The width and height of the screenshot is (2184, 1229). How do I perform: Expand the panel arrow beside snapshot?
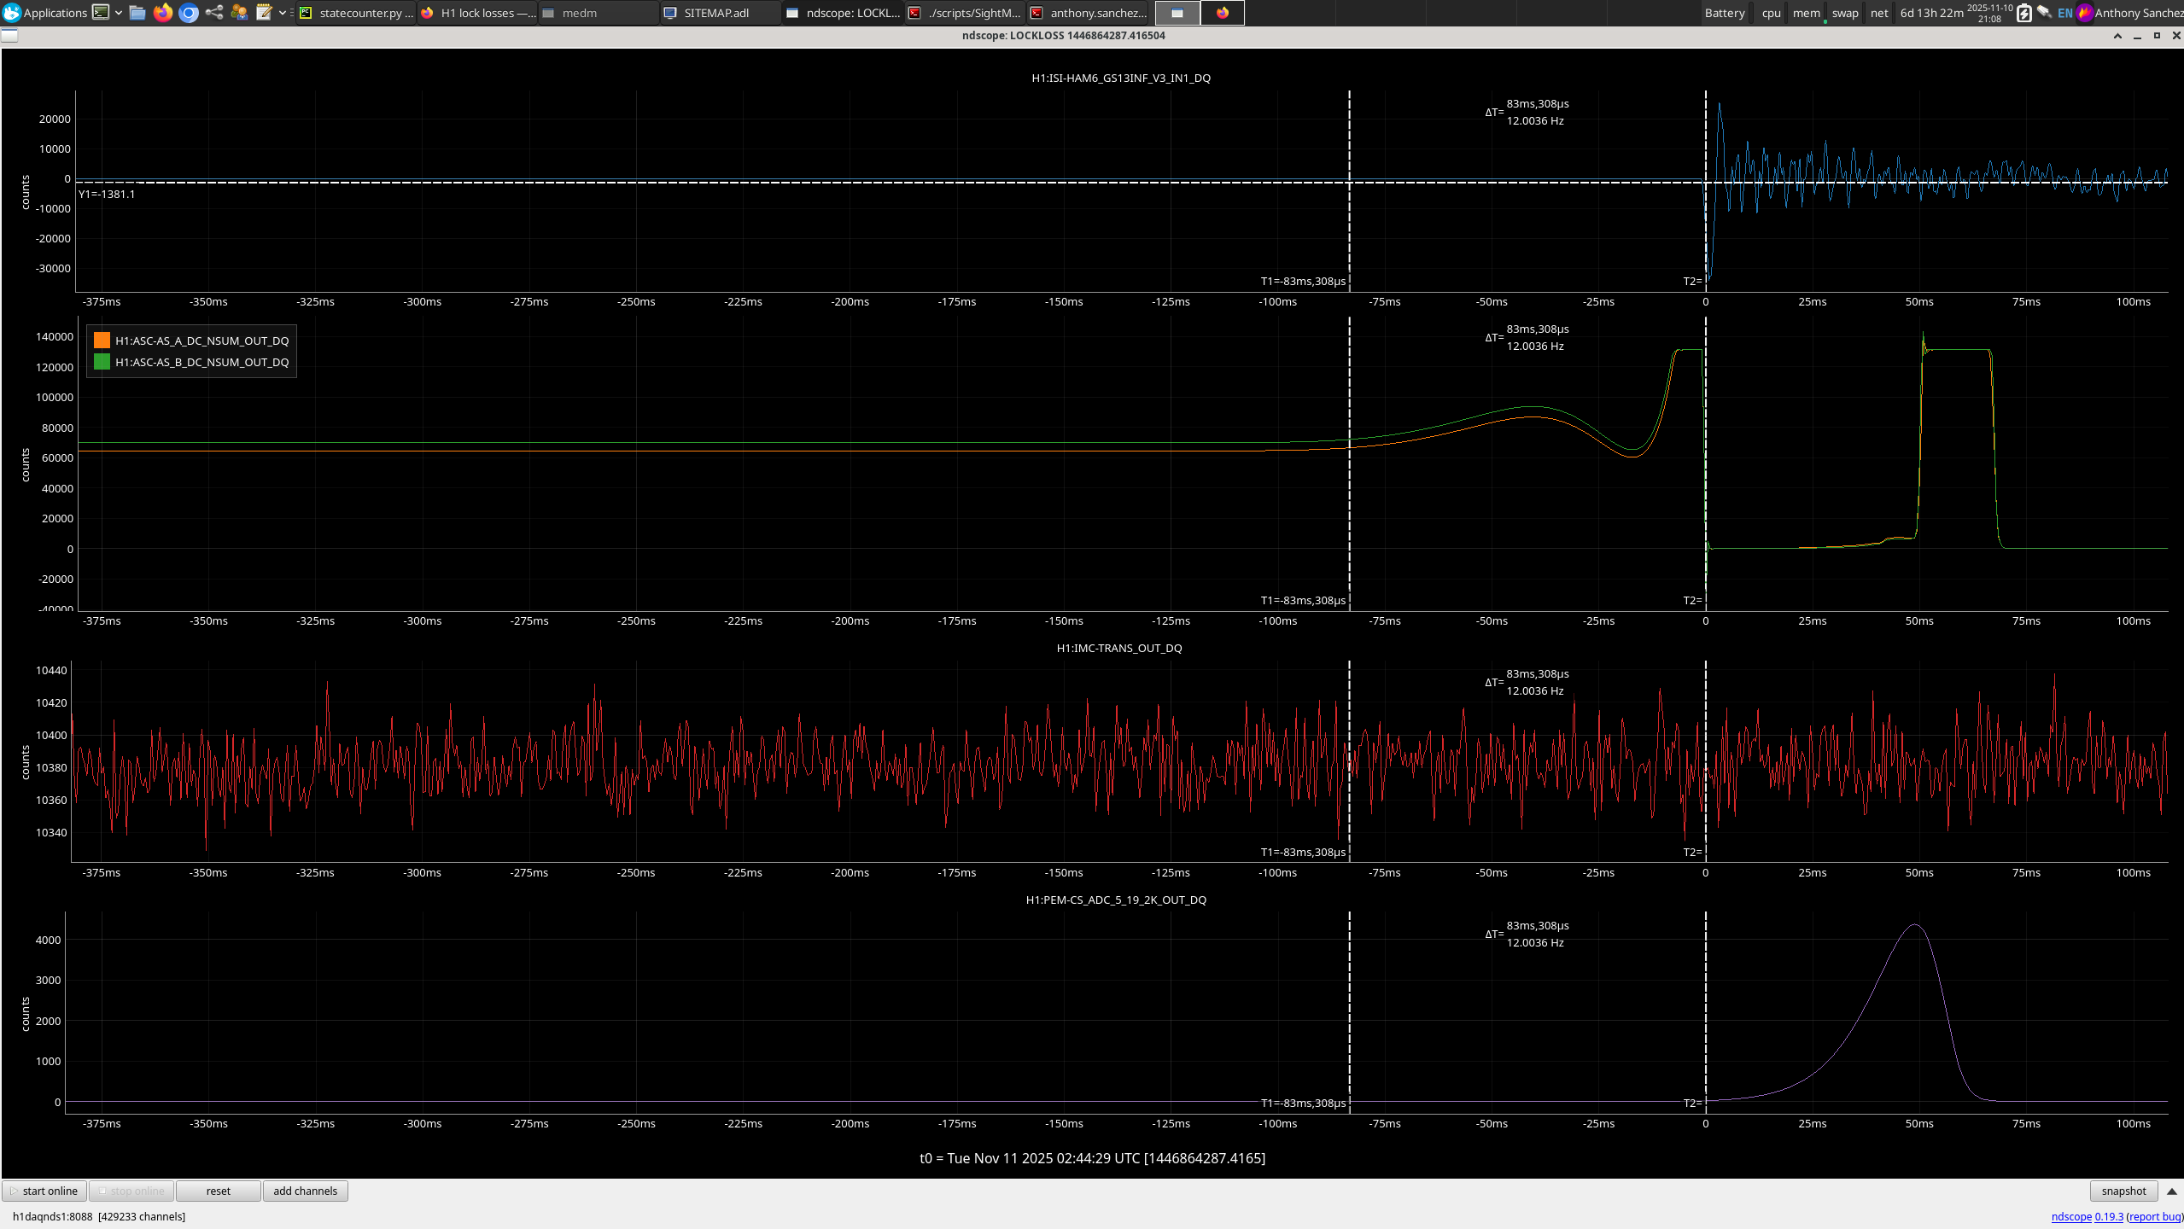(2172, 1191)
